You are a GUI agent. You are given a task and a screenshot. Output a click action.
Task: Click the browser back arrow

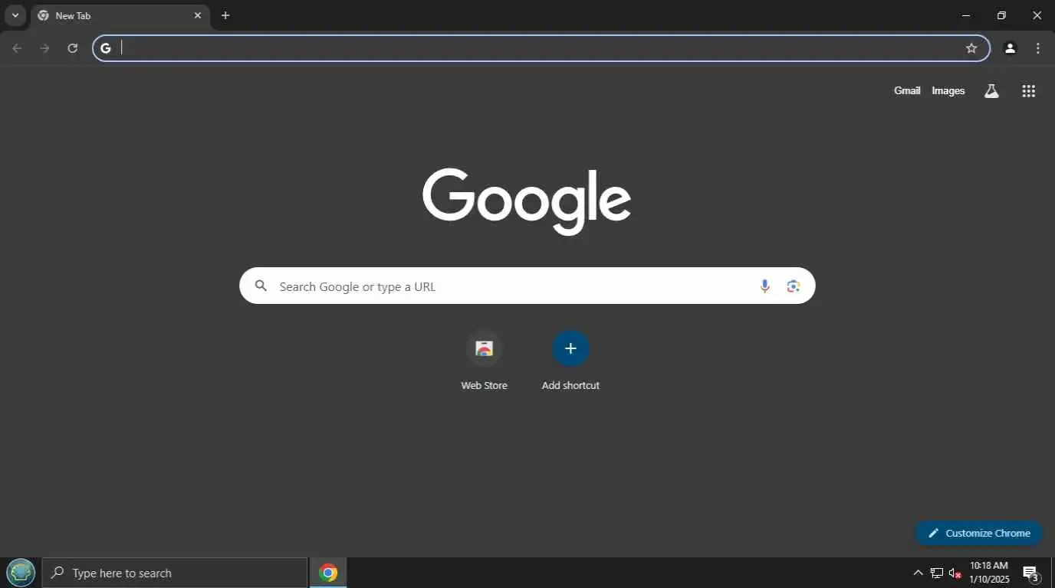(x=18, y=48)
